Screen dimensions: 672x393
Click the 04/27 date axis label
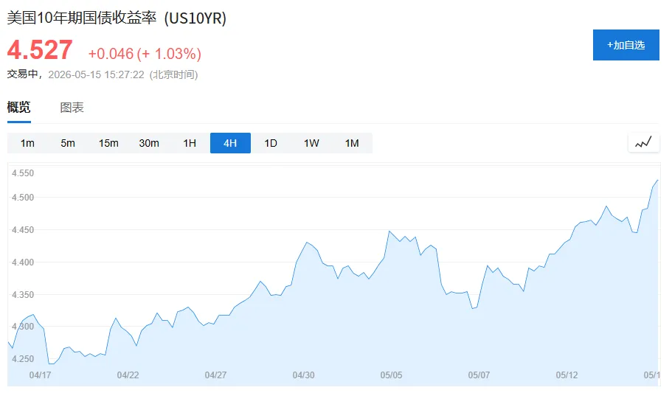click(x=215, y=375)
